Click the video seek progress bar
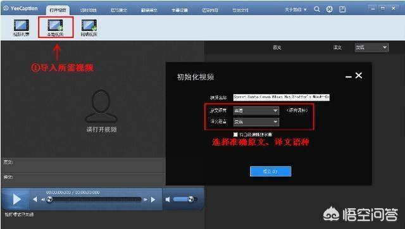 pos(95,199)
